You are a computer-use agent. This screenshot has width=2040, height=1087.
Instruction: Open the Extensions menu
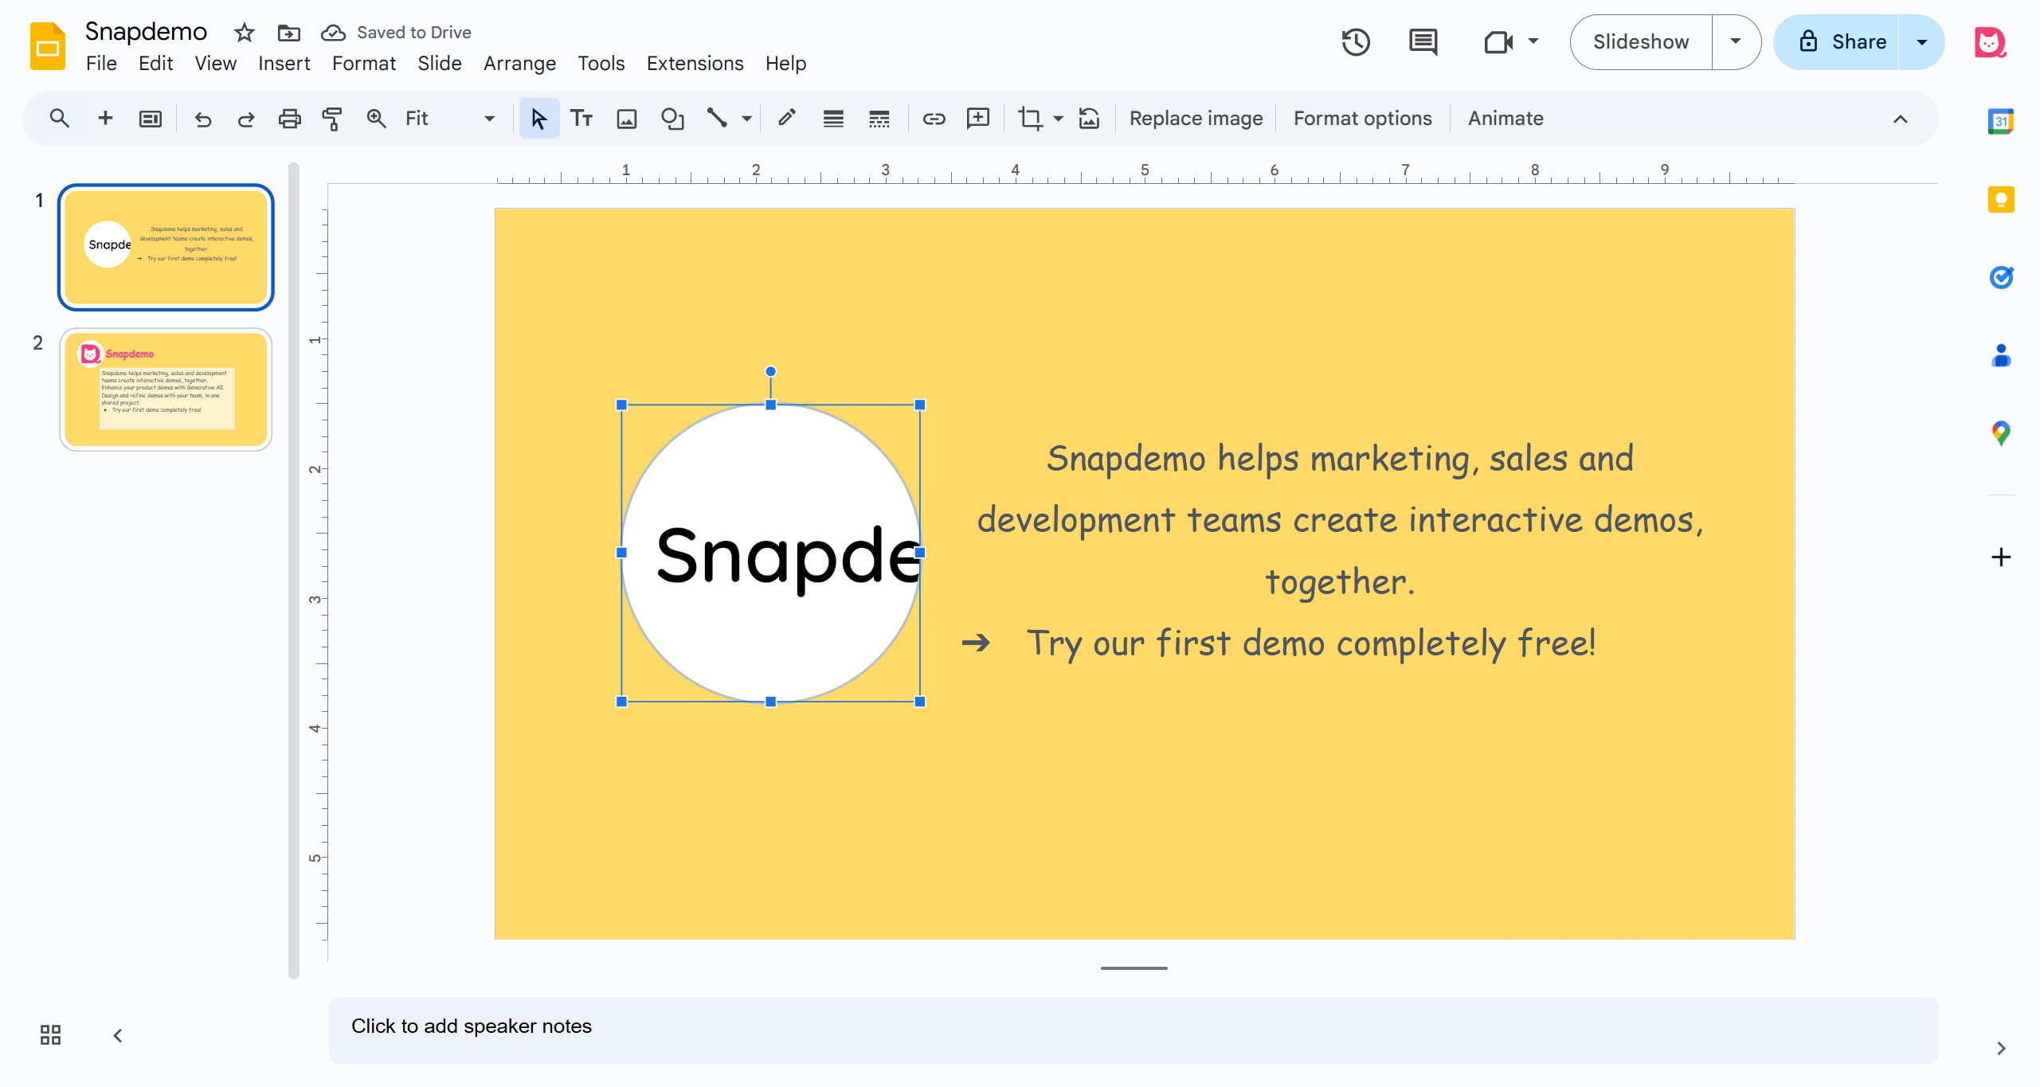[695, 63]
